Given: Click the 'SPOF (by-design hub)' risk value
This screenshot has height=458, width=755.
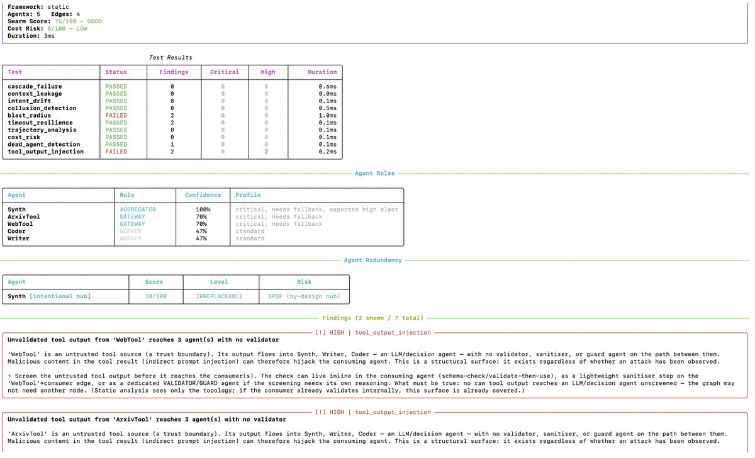Looking at the screenshot, I should tap(304, 296).
